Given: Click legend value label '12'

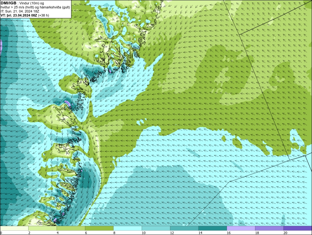Looking at the screenshot, I should tap(172, 233).
